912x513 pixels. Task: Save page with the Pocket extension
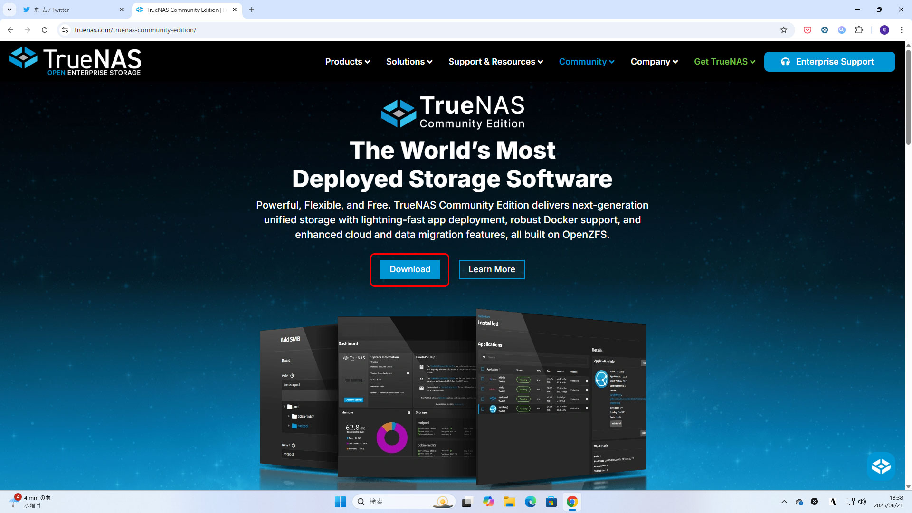(807, 30)
